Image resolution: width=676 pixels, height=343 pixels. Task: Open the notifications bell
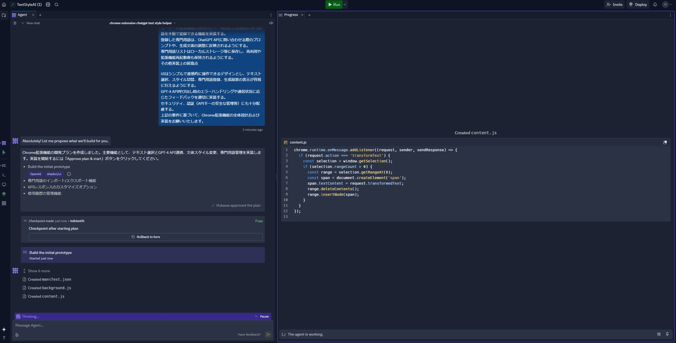(655, 5)
